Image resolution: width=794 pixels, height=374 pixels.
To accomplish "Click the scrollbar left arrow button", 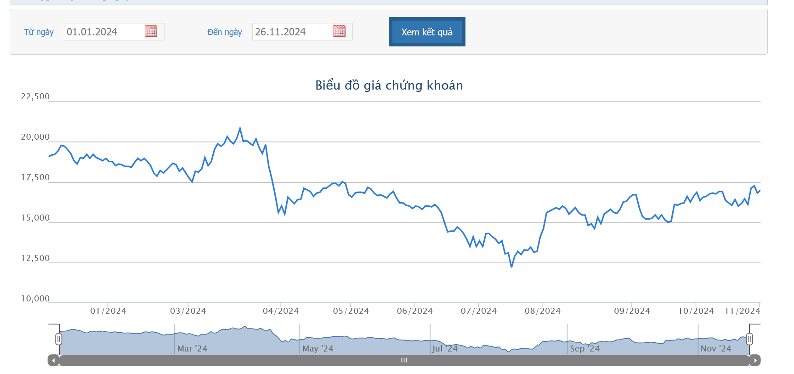I will pos(53,361).
